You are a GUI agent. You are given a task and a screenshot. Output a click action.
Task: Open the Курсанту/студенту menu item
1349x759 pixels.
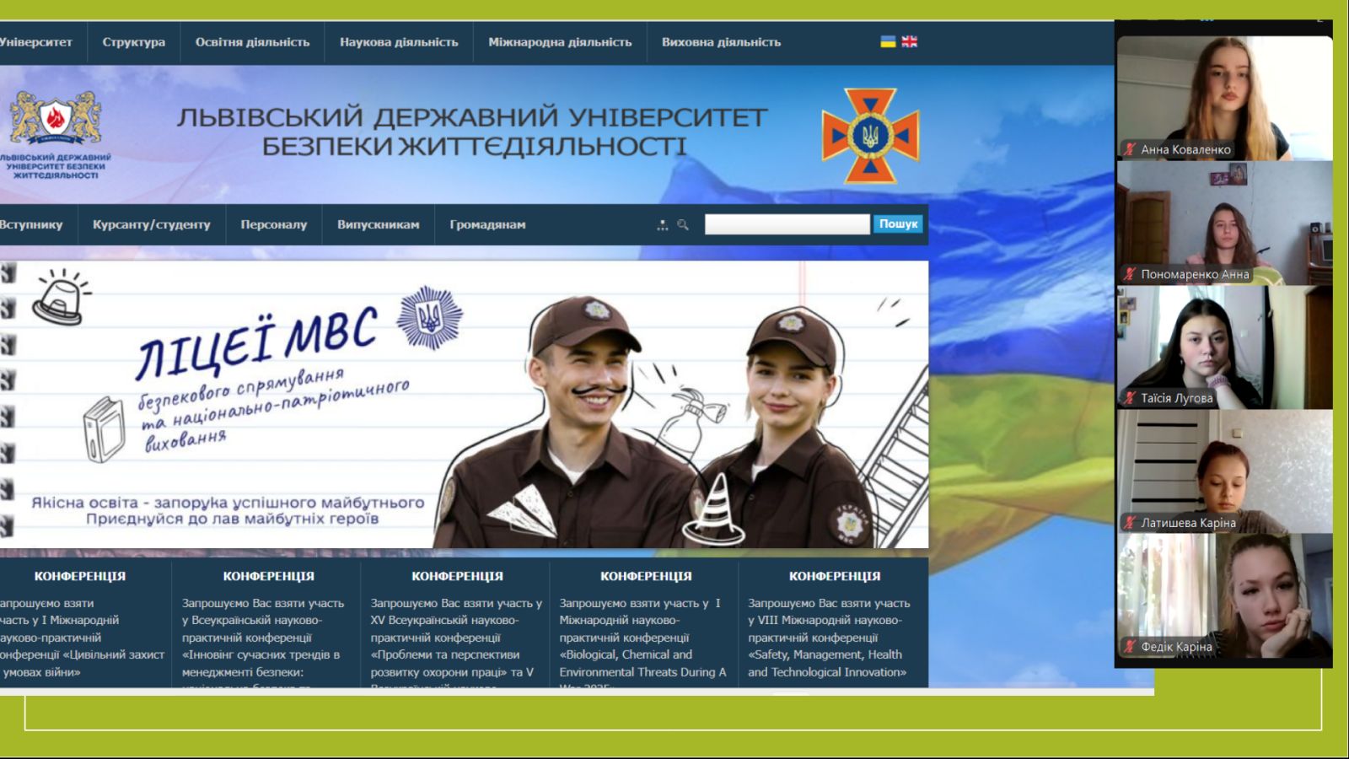coord(152,225)
